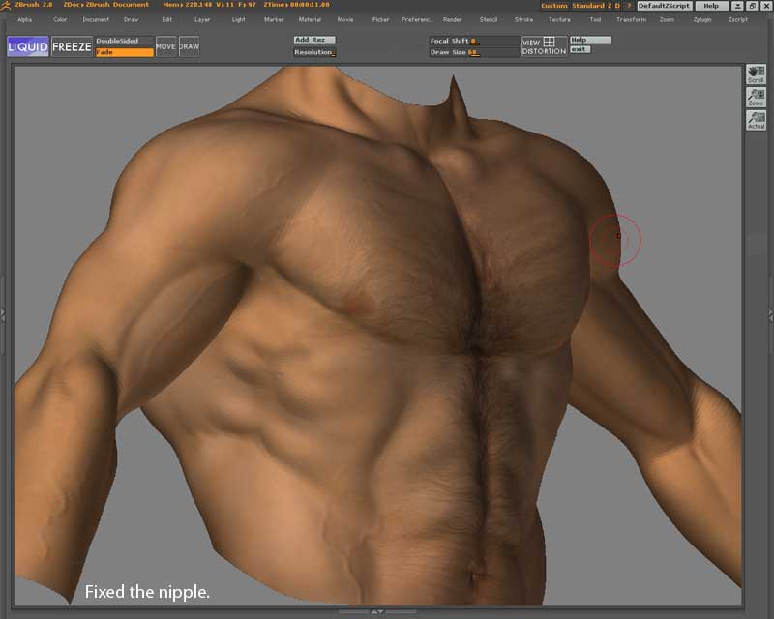The width and height of the screenshot is (774, 619).
Task: Expand the left side tray arrow
Action: tap(3, 316)
